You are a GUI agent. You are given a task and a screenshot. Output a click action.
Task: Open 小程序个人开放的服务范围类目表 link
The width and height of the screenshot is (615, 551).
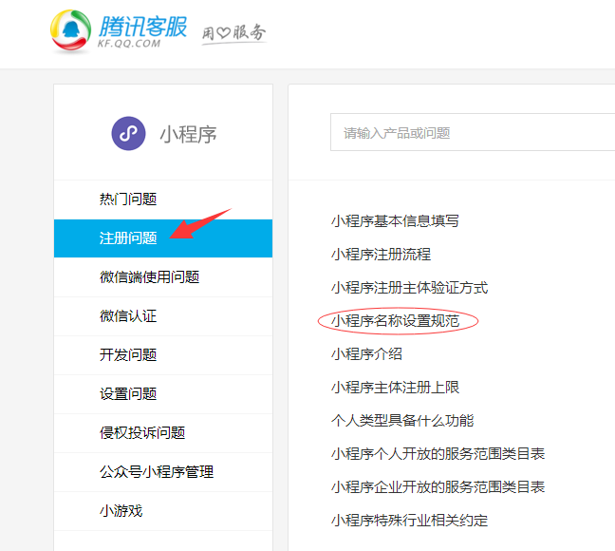click(438, 453)
